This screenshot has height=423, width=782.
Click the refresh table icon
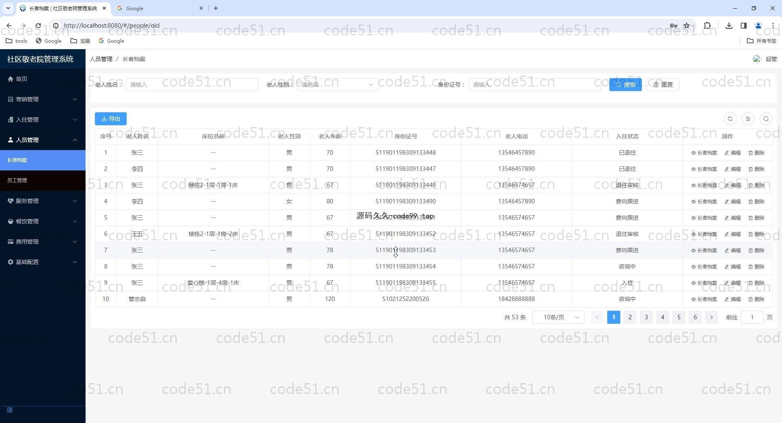[730, 119]
